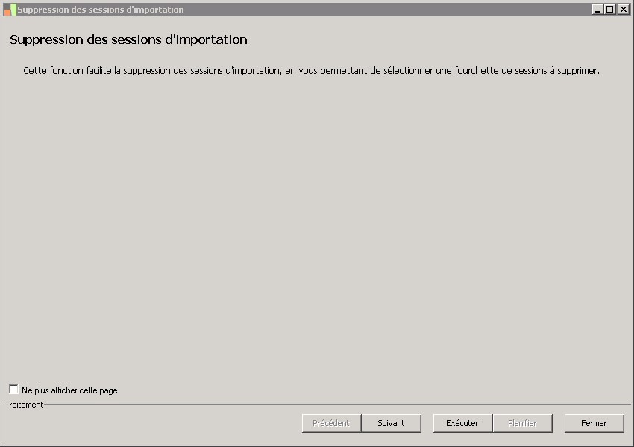Maximize the Suppression des sessions window
The height and width of the screenshot is (447, 634).
click(x=610, y=10)
